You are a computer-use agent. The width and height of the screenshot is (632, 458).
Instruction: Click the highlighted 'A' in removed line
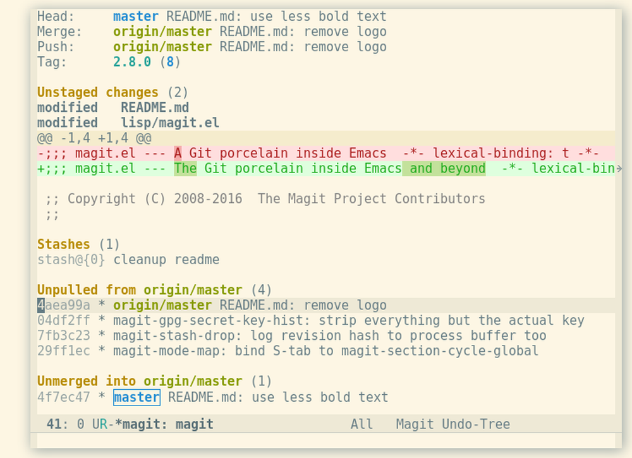[x=178, y=154]
